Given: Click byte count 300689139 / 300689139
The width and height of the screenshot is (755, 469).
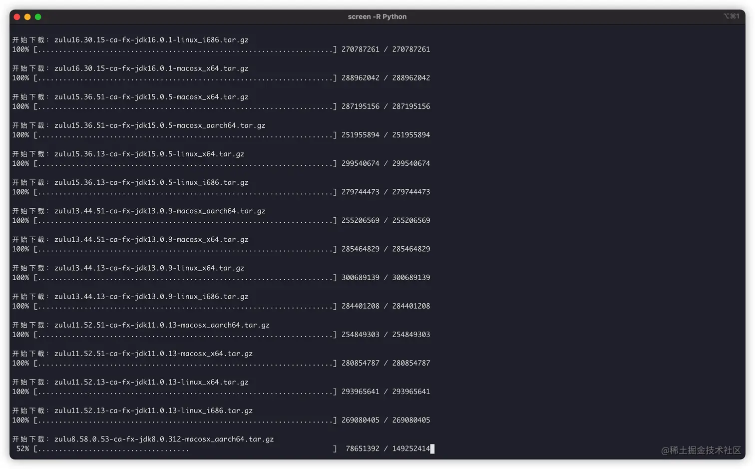Looking at the screenshot, I should coord(385,277).
